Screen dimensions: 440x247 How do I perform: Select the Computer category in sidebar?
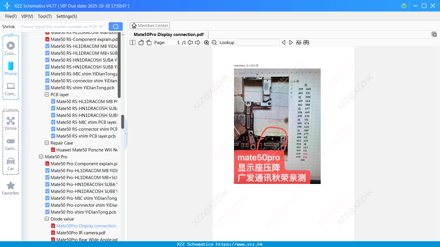pyautogui.click(x=11, y=89)
